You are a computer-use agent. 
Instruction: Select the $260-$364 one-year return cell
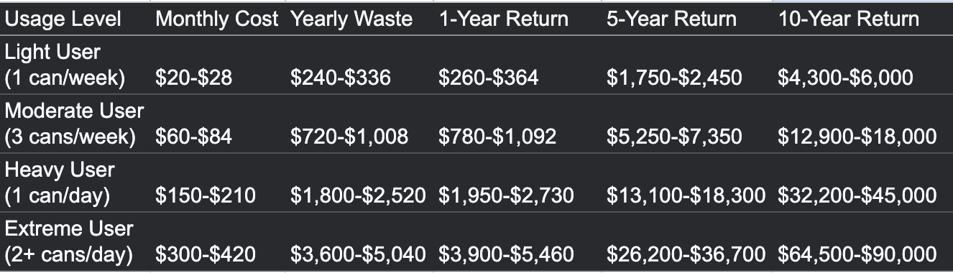(x=489, y=78)
